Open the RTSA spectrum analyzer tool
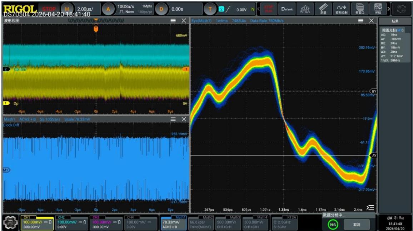 coord(305,9)
